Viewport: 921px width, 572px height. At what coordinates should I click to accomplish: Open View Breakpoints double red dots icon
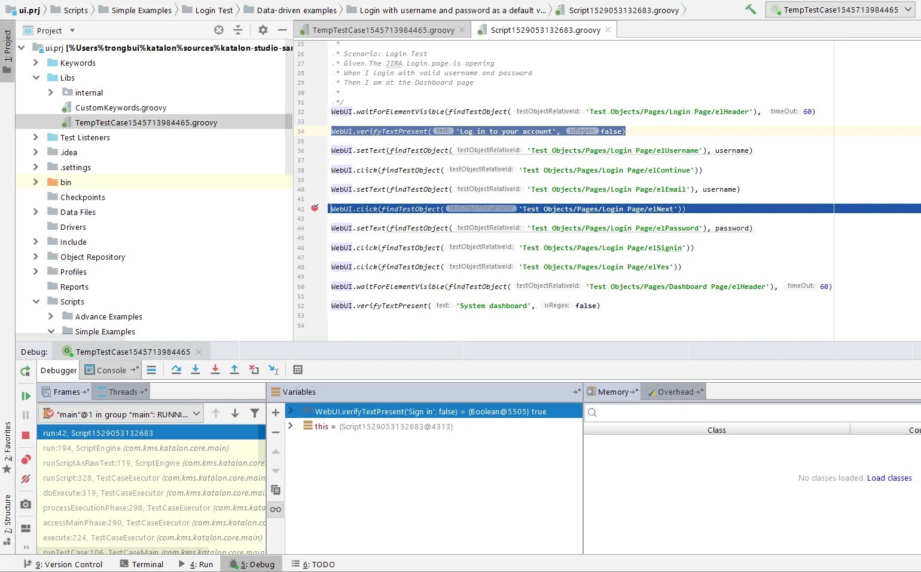(x=26, y=459)
